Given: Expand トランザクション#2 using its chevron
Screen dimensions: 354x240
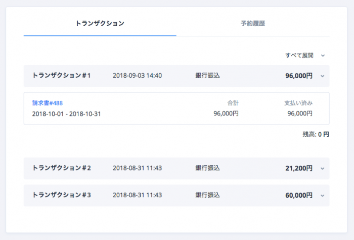Looking at the screenshot, I should click(323, 168).
